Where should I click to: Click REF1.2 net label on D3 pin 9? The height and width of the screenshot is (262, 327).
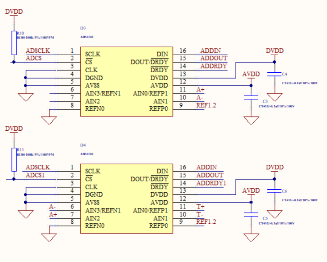206,105
